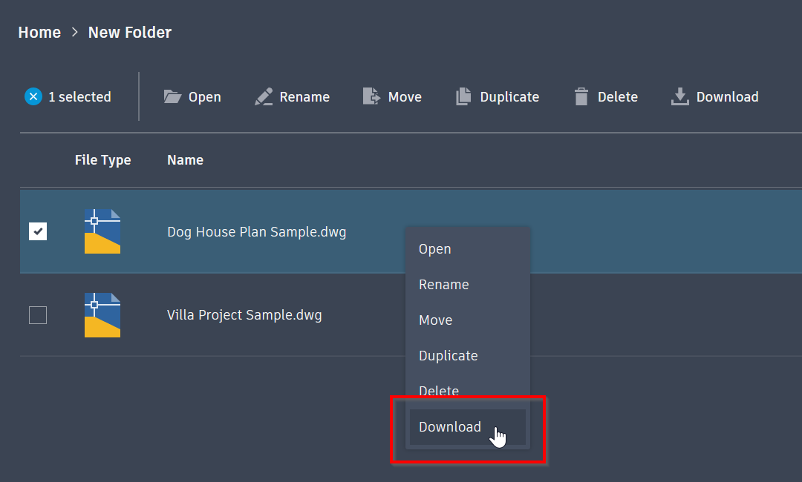Select Duplicate in the context menu

[x=449, y=356]
